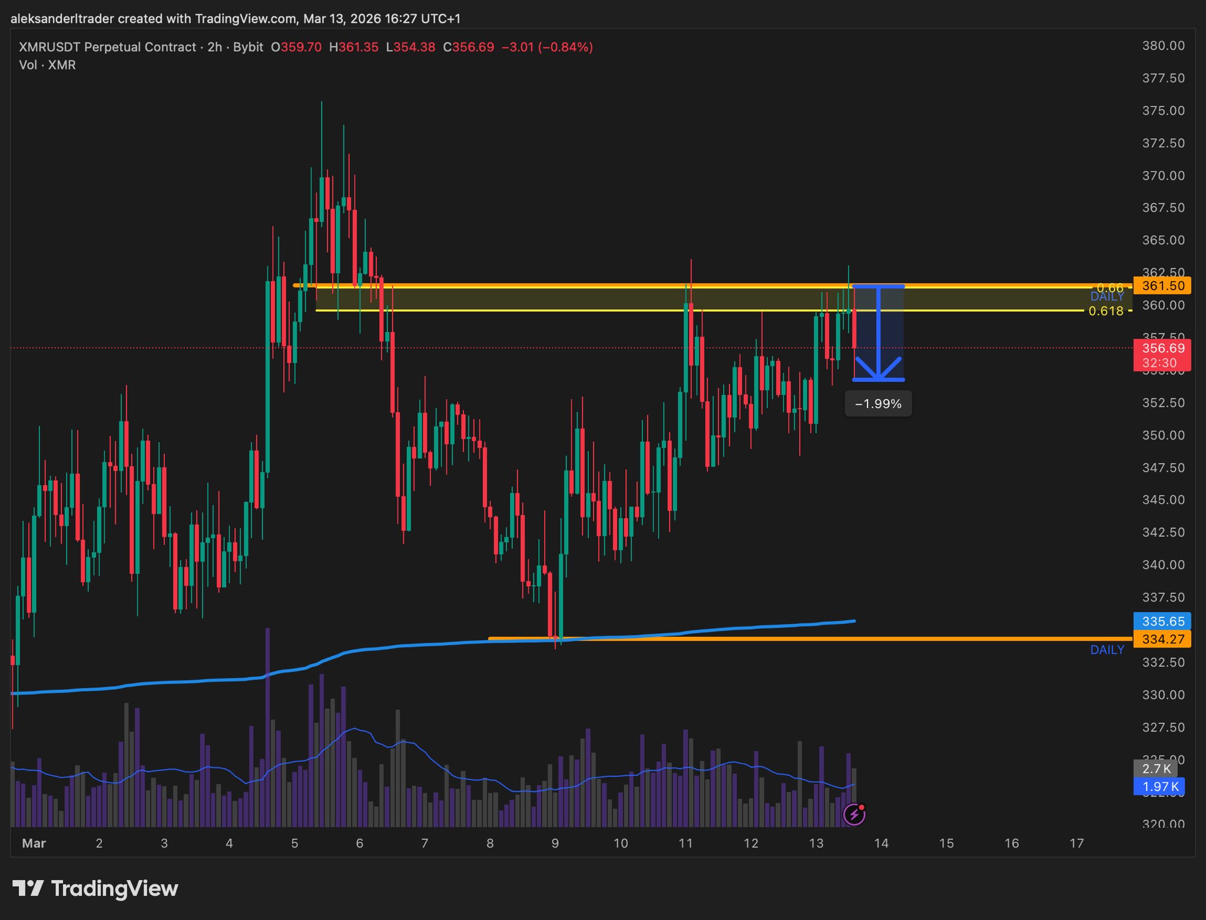Viewport: 1206px width, 920px height.
Task: Click the 2.7K volume value tag
Action: [1155, 768]
